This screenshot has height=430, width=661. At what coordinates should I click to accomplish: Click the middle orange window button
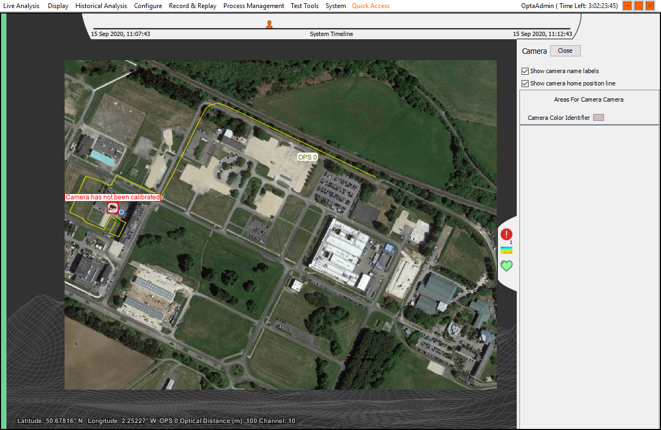(x=639, y=6)
